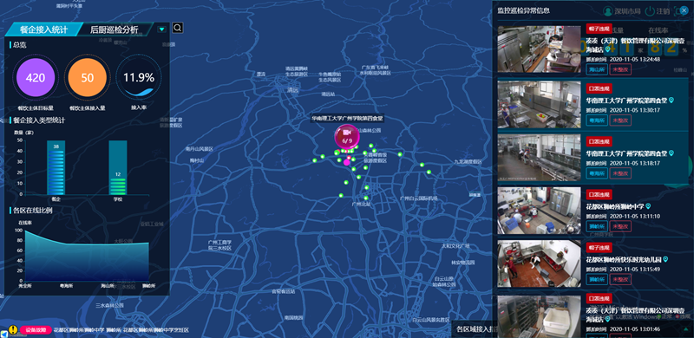
Task: Click the yellow warning exclamation icon
Action: (x=13, y=329)
